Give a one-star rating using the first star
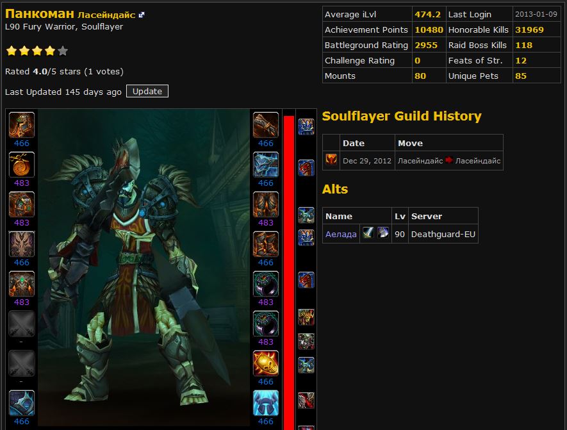567x430 pixels. (11, 51)
